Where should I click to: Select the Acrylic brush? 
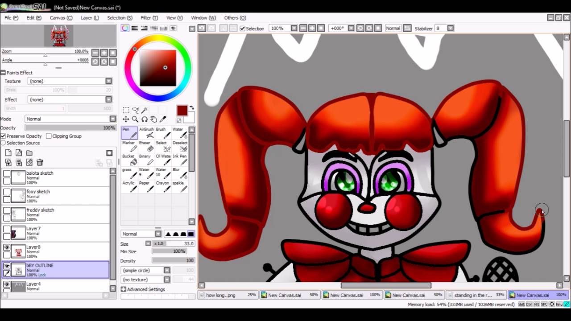130,186
